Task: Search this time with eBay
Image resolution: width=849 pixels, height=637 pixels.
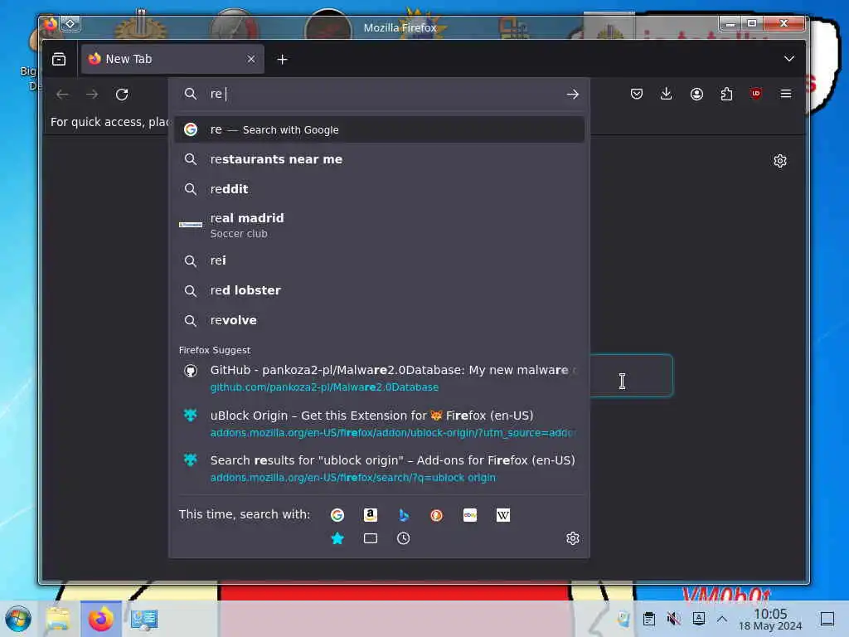Action: (x=470, y=514)
